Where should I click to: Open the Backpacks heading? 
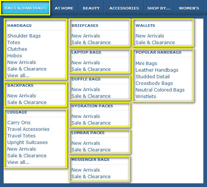[21, 85]
